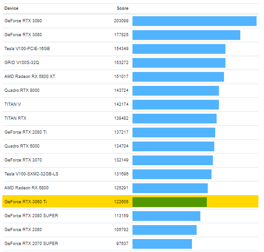Click the TITAN V score bar
The image size is (264, 252).
176,105
